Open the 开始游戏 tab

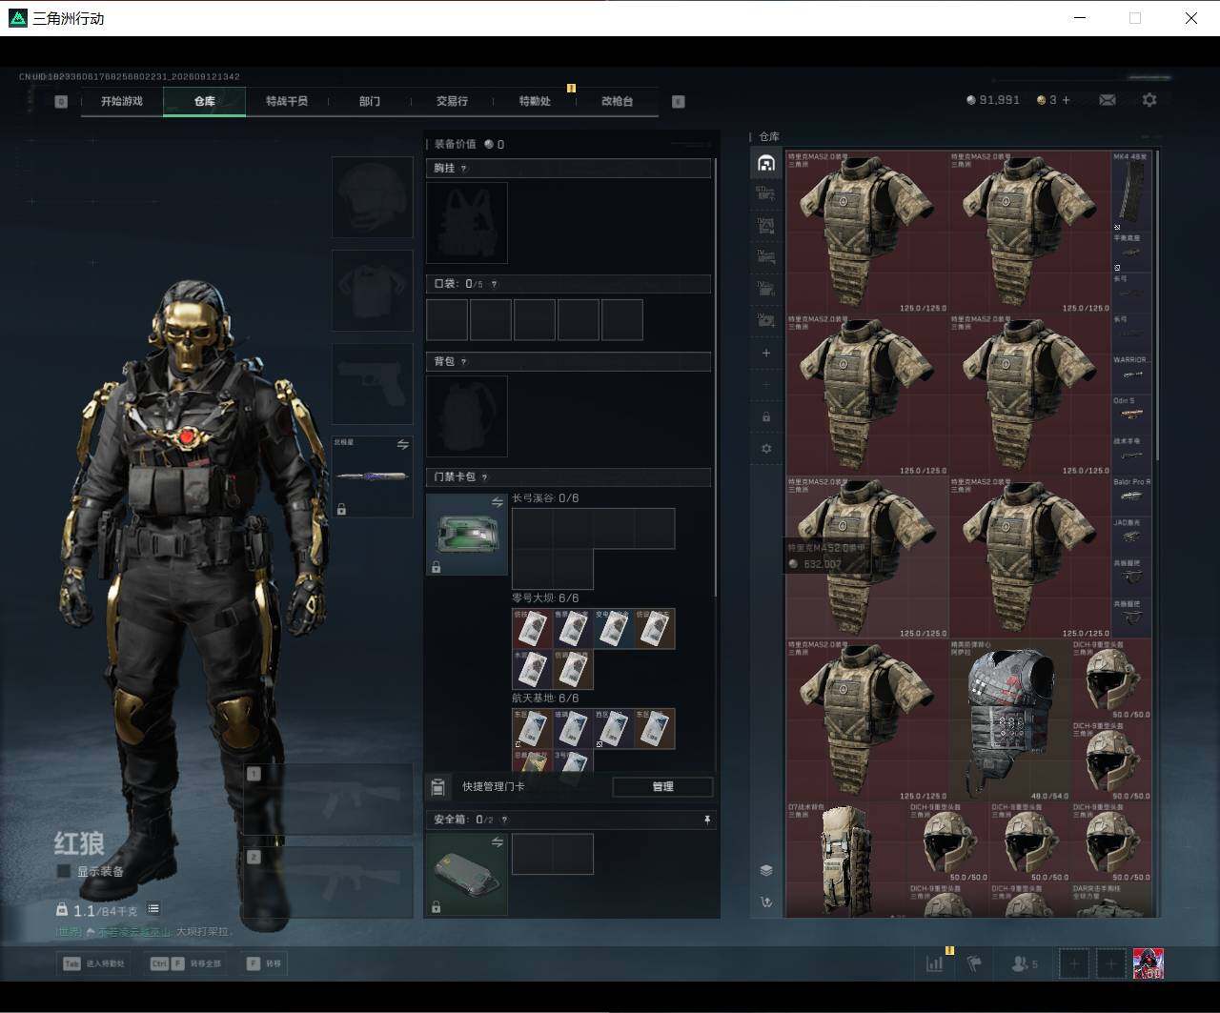click(x=122, y=101)
